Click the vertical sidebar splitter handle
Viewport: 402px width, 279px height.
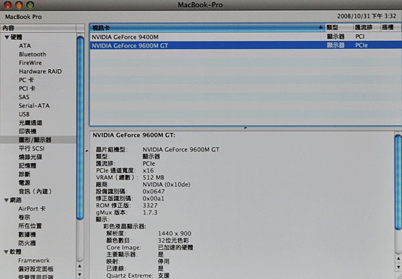tap(86, 151)
